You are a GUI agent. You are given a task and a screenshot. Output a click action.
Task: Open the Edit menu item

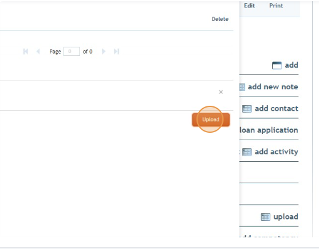tap(249, 6)
